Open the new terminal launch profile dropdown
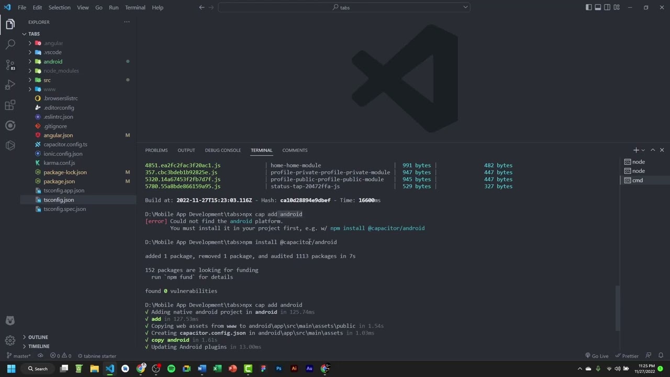 click(x=643, y=150)
